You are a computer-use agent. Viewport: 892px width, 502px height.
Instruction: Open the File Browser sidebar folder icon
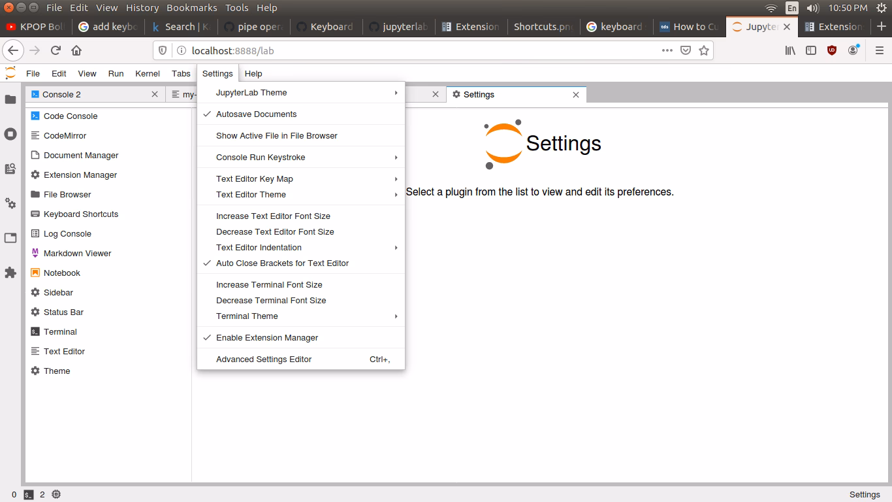(10, 99)
